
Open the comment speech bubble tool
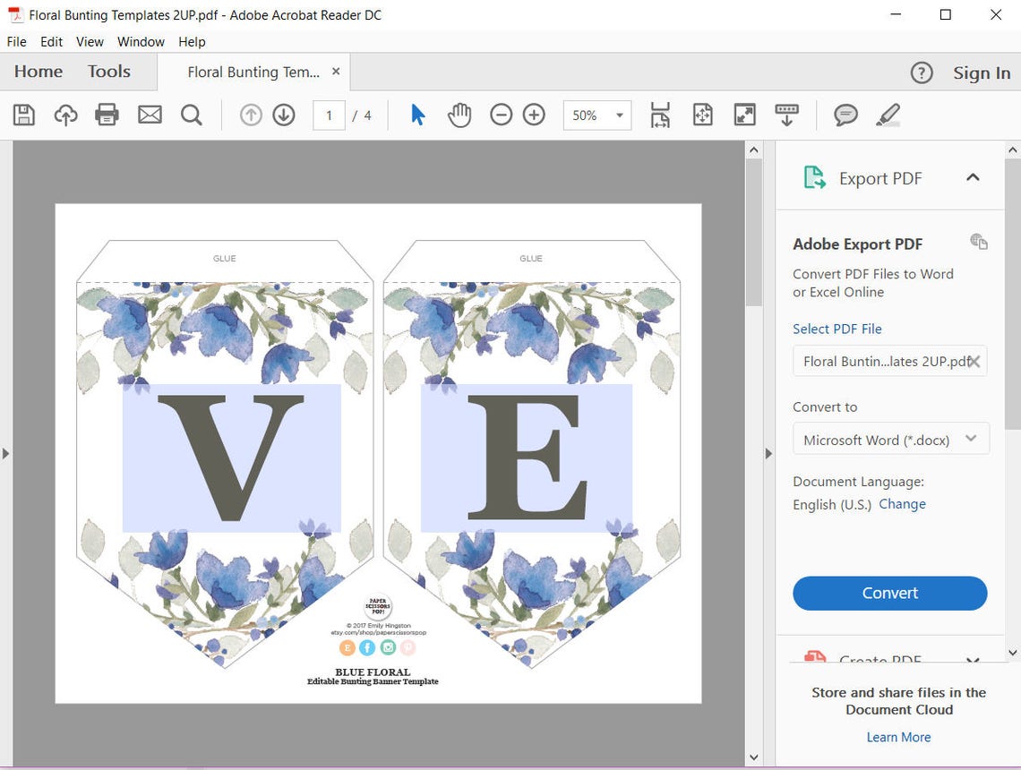(x=845, y=115)
